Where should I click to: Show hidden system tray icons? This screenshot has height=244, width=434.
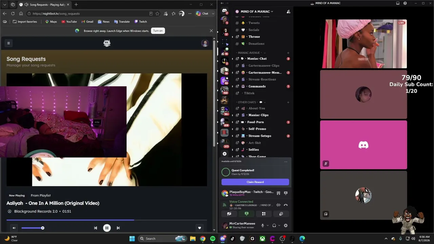point(386,239)
